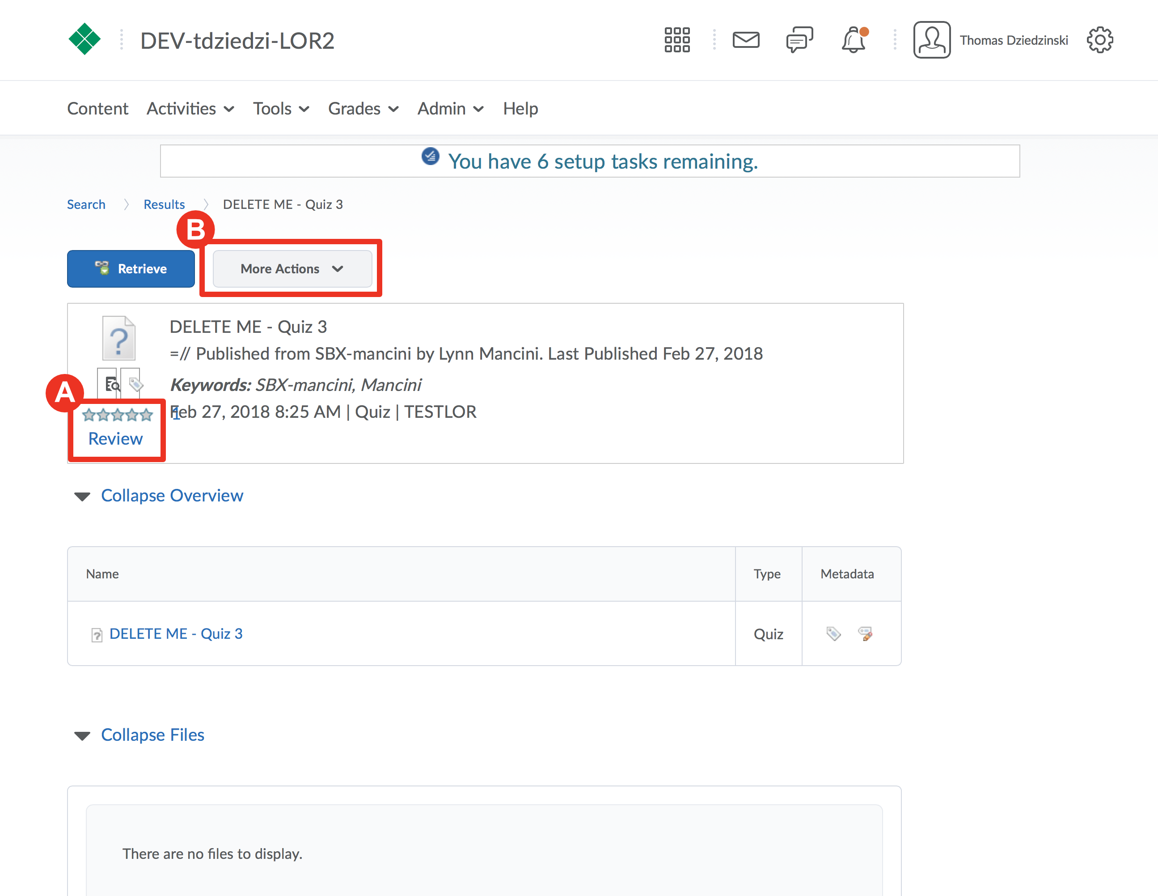Collapse the Overview section triangle

point(82,497)
